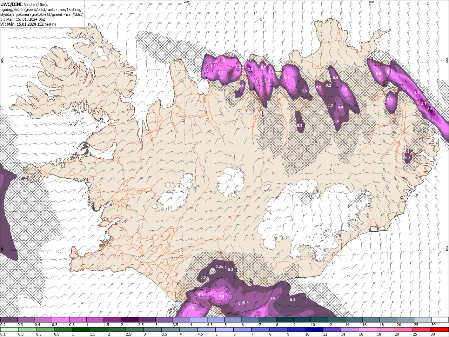Select upper-row legend swatch between 3.5 and 4
The width and height of the screenshot is (449, 337).
[181, 320]
